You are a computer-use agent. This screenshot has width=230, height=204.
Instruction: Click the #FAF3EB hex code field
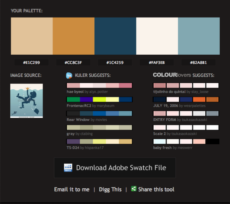pyautogui.click(x=157, y=62)
